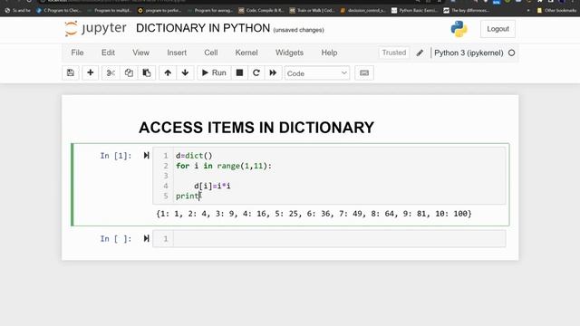Open the Edit menu

[x=108, y=53]
